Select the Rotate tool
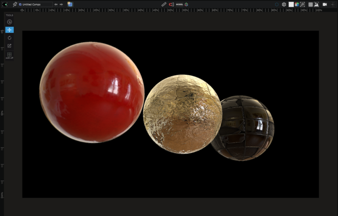Viewport: 338px width, 216px height. [9, 38]
